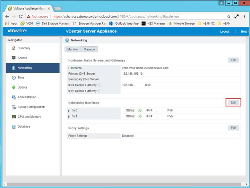The width and height of the screenshot is (250, 188).
Task: Open the Help link in the header
Action: point(244,32)
